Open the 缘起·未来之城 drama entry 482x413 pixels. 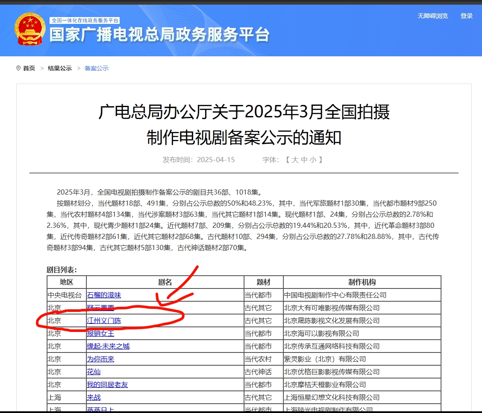tap(108, 346)
